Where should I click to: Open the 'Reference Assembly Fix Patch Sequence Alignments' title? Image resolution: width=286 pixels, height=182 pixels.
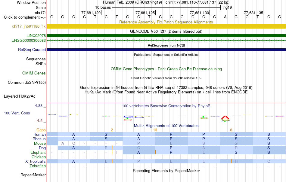click(166, 22)
